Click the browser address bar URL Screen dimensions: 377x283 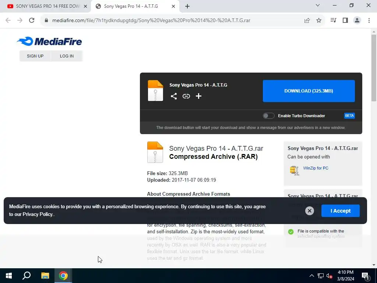(x=151, y=21)
